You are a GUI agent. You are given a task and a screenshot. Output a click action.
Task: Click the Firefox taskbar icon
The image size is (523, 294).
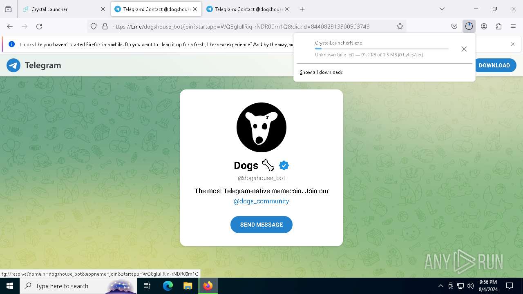pos(208,286)
